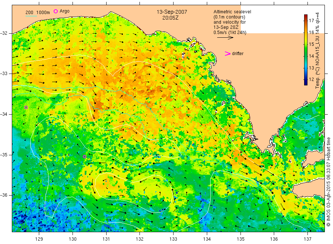Click the latitude label -35
Screen dimensions: 333x244
4,155
